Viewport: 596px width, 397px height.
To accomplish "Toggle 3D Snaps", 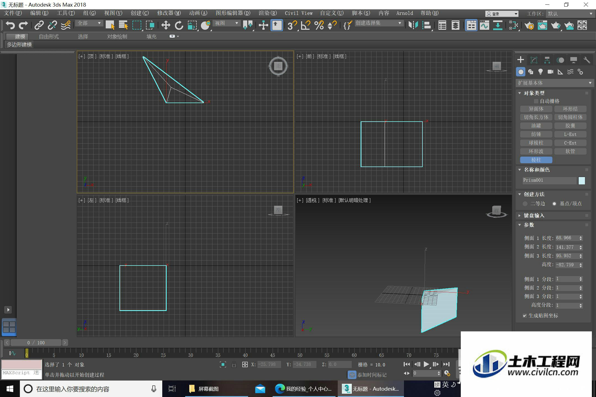I will (x=292, y=25).
